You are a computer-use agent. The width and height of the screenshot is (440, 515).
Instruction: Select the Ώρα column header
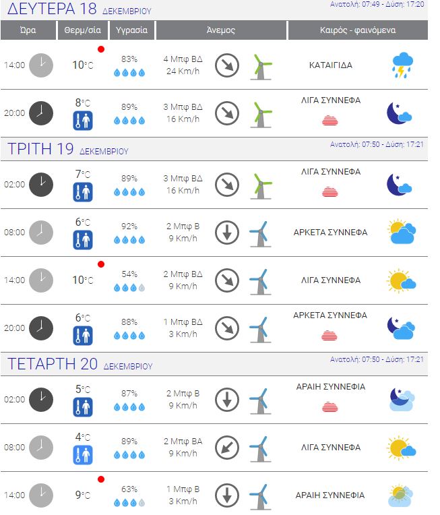[x=28, y=30]
